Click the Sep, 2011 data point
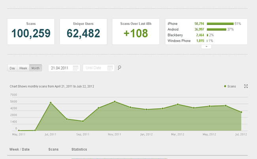This screenshot has width=257, height=159. tap(83, 121)
